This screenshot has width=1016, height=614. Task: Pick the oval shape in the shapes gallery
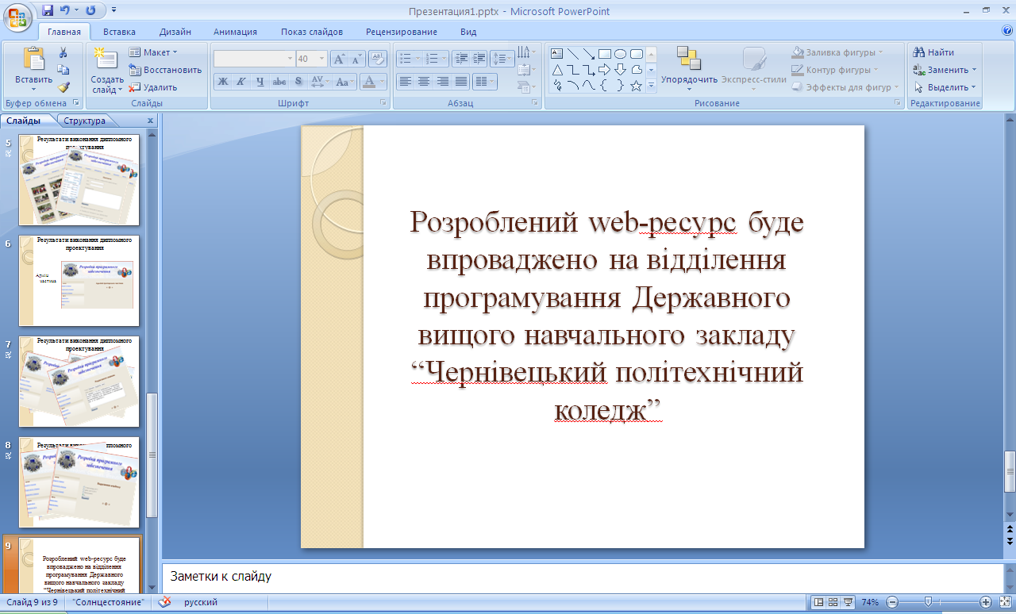tap(621, 54)
